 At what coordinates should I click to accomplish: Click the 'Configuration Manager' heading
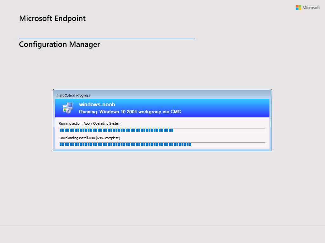pyautogui.click(x=59, y=44)
